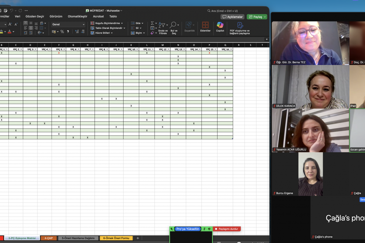365x243 pixels.
Task: Click the Paylaşımı durdur button
Action: coord(227,229)
